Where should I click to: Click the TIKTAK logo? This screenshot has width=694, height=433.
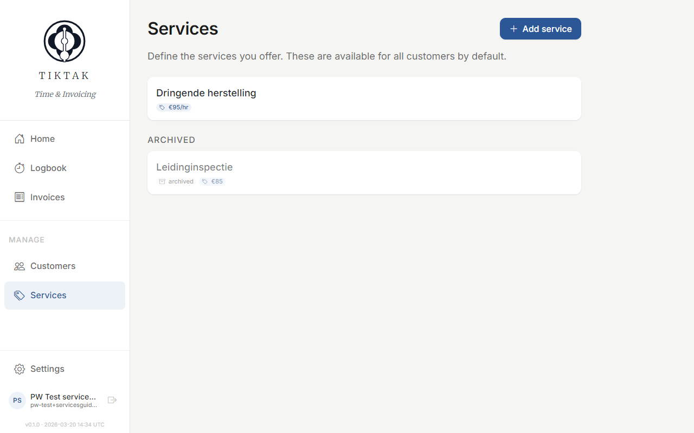(64, 41)
